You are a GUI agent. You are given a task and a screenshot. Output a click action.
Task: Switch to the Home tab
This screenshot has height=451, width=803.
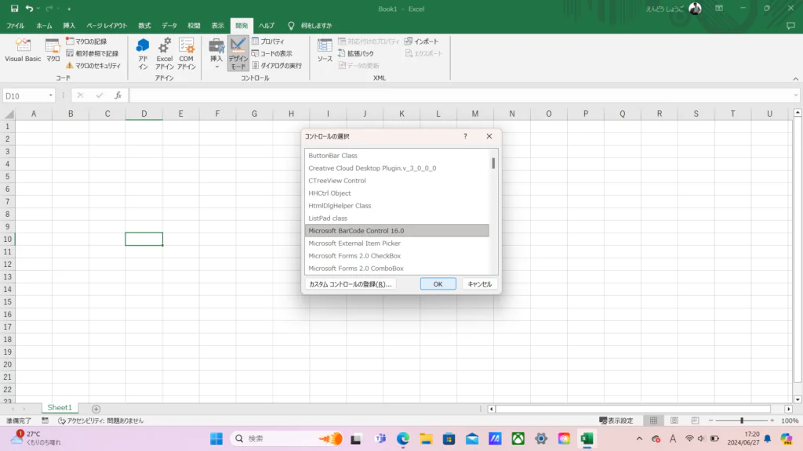(44, 26)
